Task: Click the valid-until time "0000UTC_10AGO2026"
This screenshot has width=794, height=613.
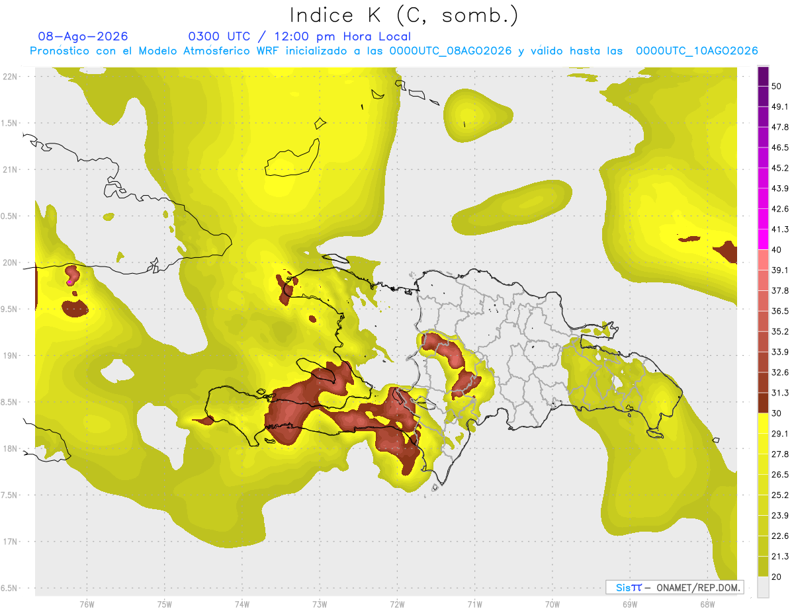Action: 697,51
